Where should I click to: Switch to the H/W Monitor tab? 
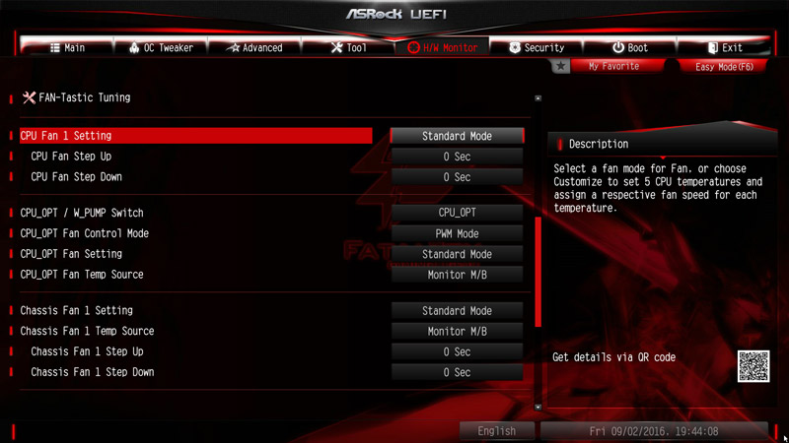(x=442, y=47)
